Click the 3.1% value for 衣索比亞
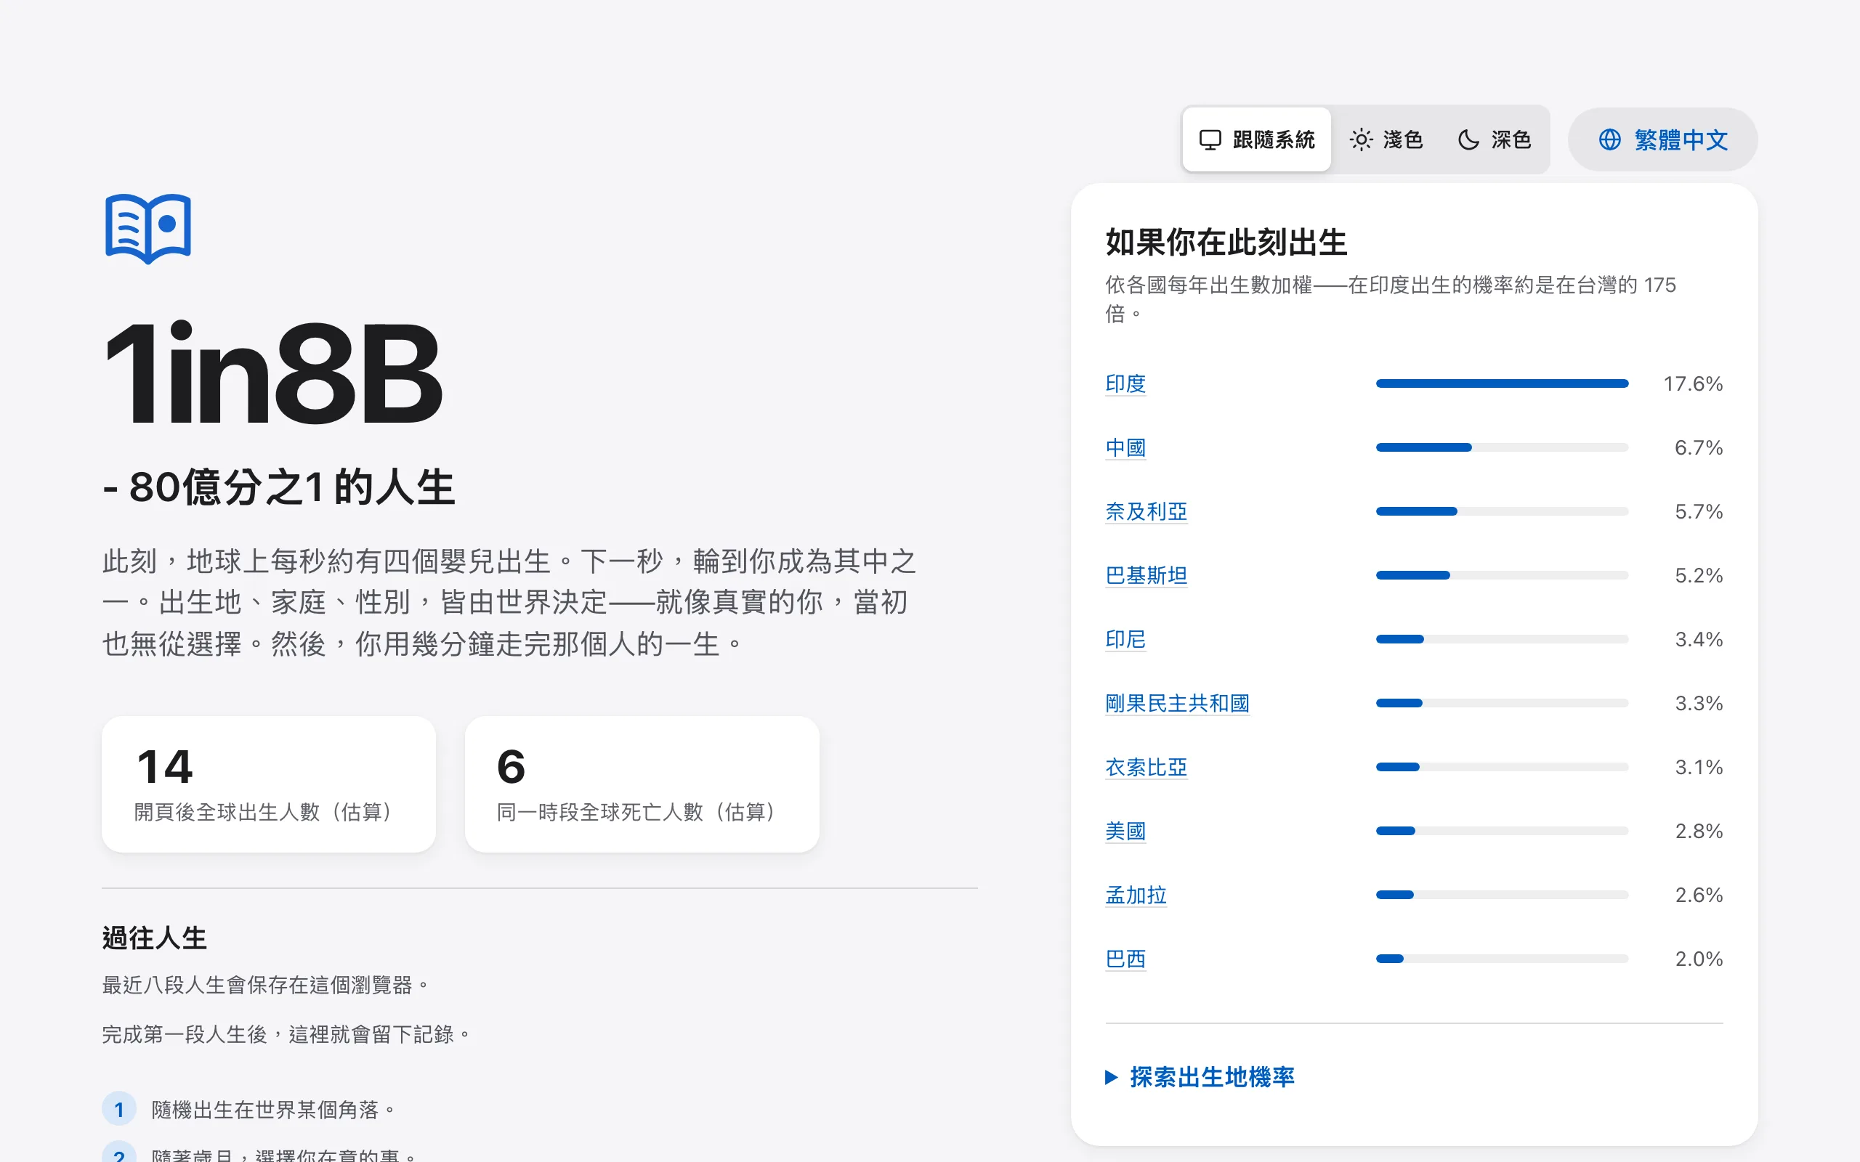Image resolution: width=1860 pixels, height=1162 pixels. (x=1699, y=766)
